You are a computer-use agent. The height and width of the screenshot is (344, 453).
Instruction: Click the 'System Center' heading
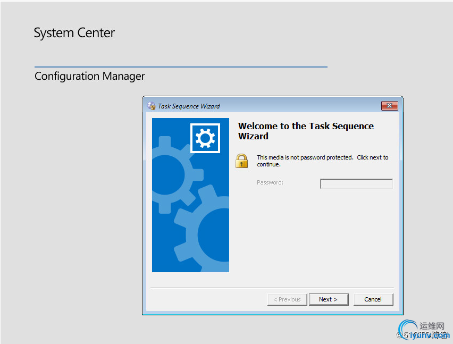pyautogui.click(x=74, y=33)
